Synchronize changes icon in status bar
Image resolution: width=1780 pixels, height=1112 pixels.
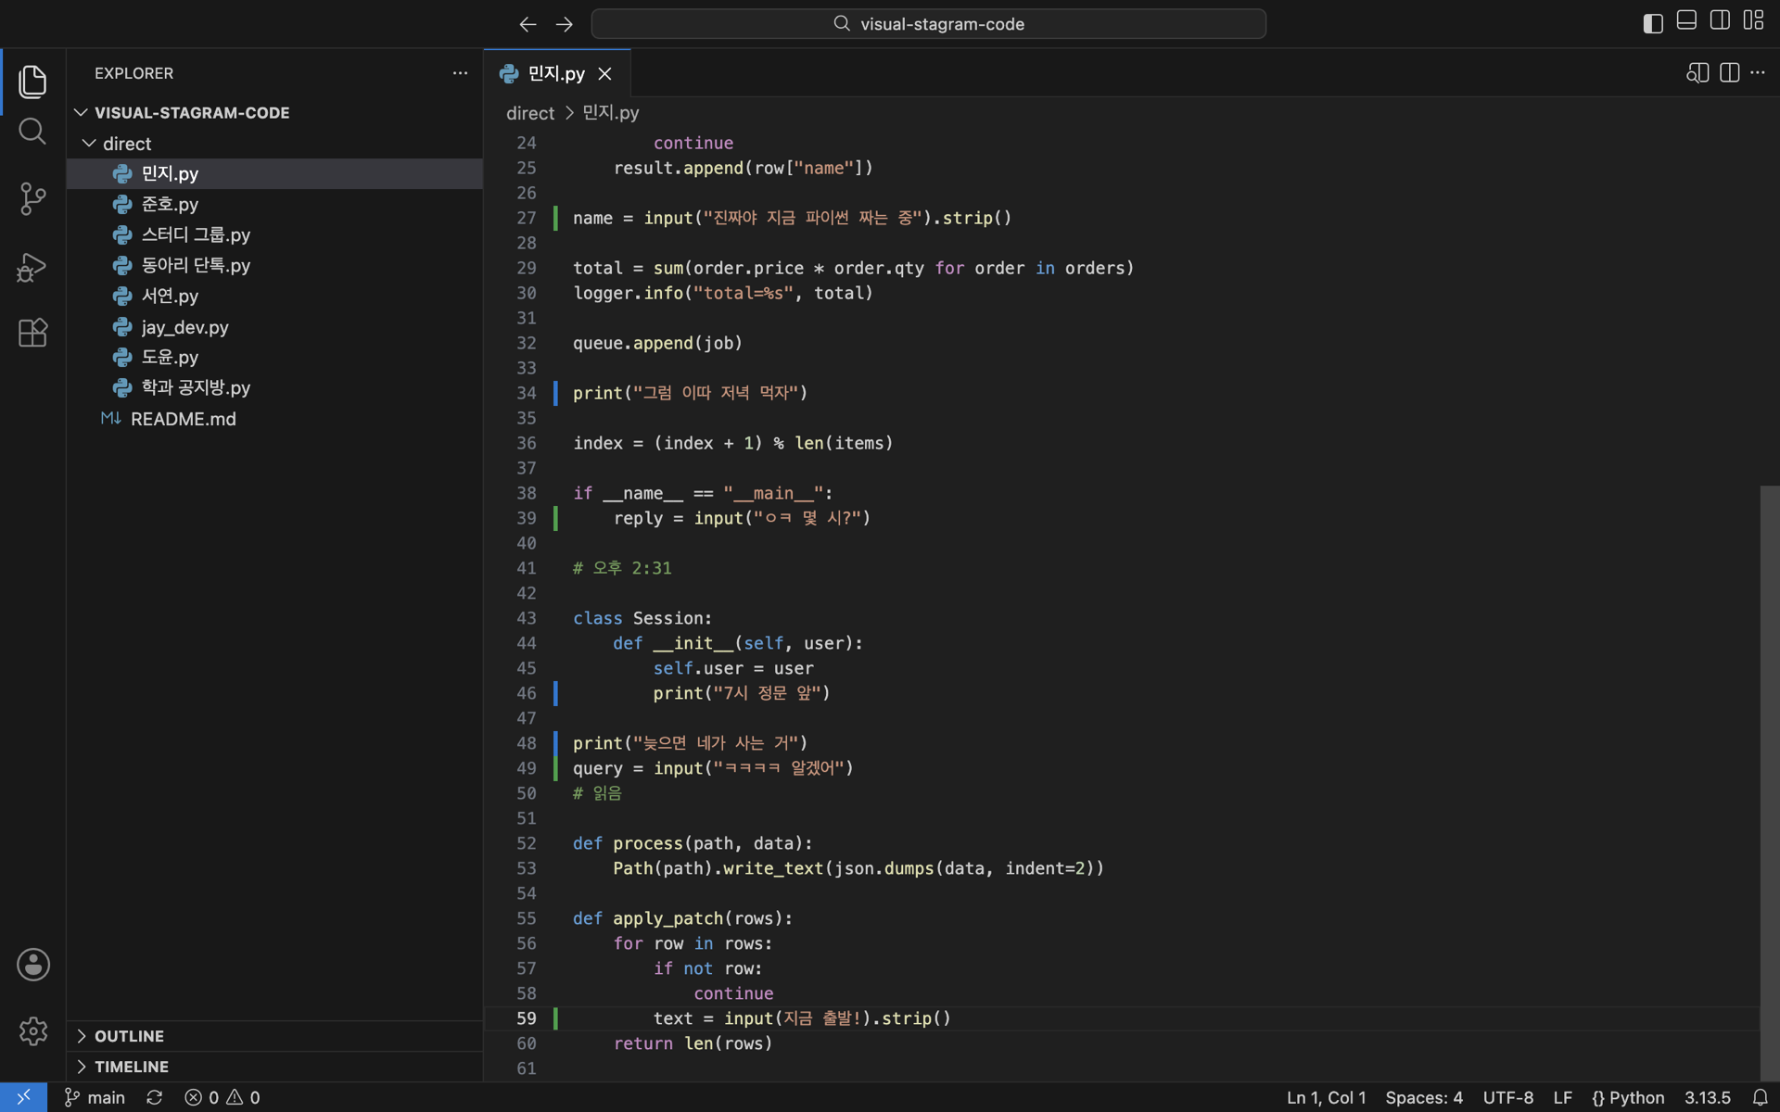(154, 1097)
